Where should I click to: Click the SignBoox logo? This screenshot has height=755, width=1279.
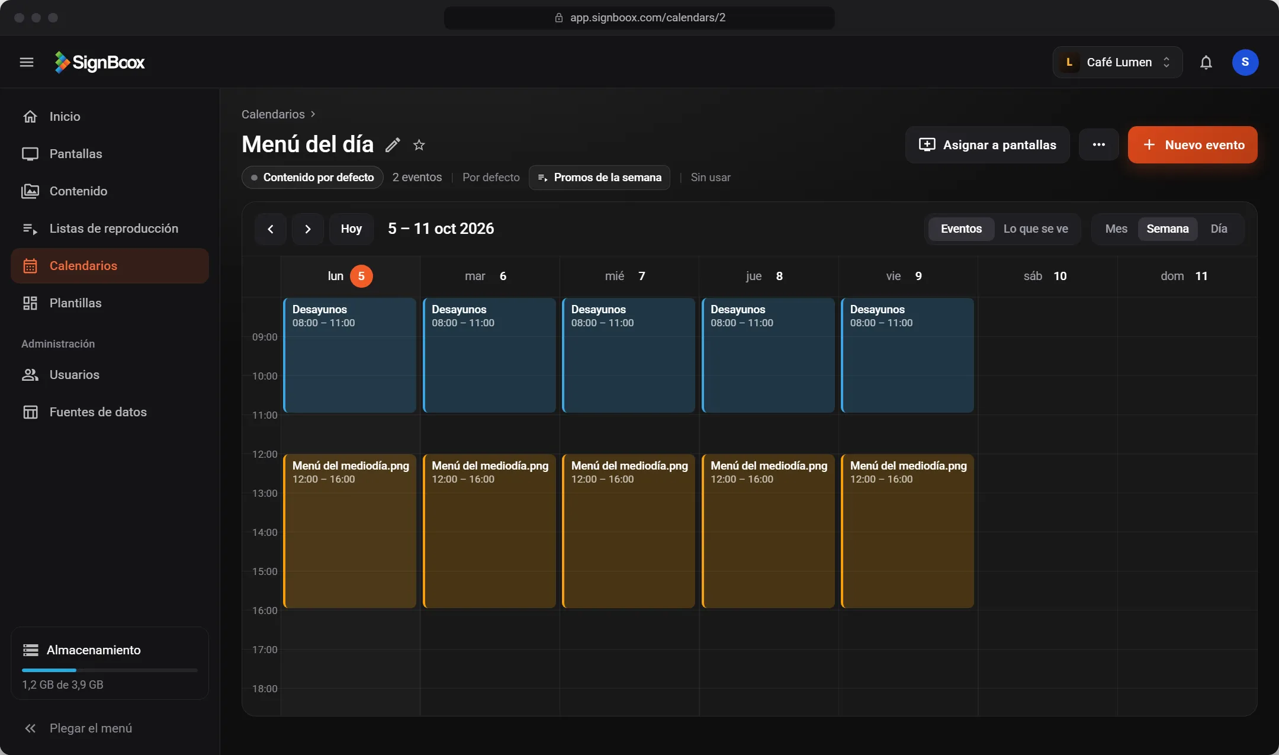[x=99, y=62]
